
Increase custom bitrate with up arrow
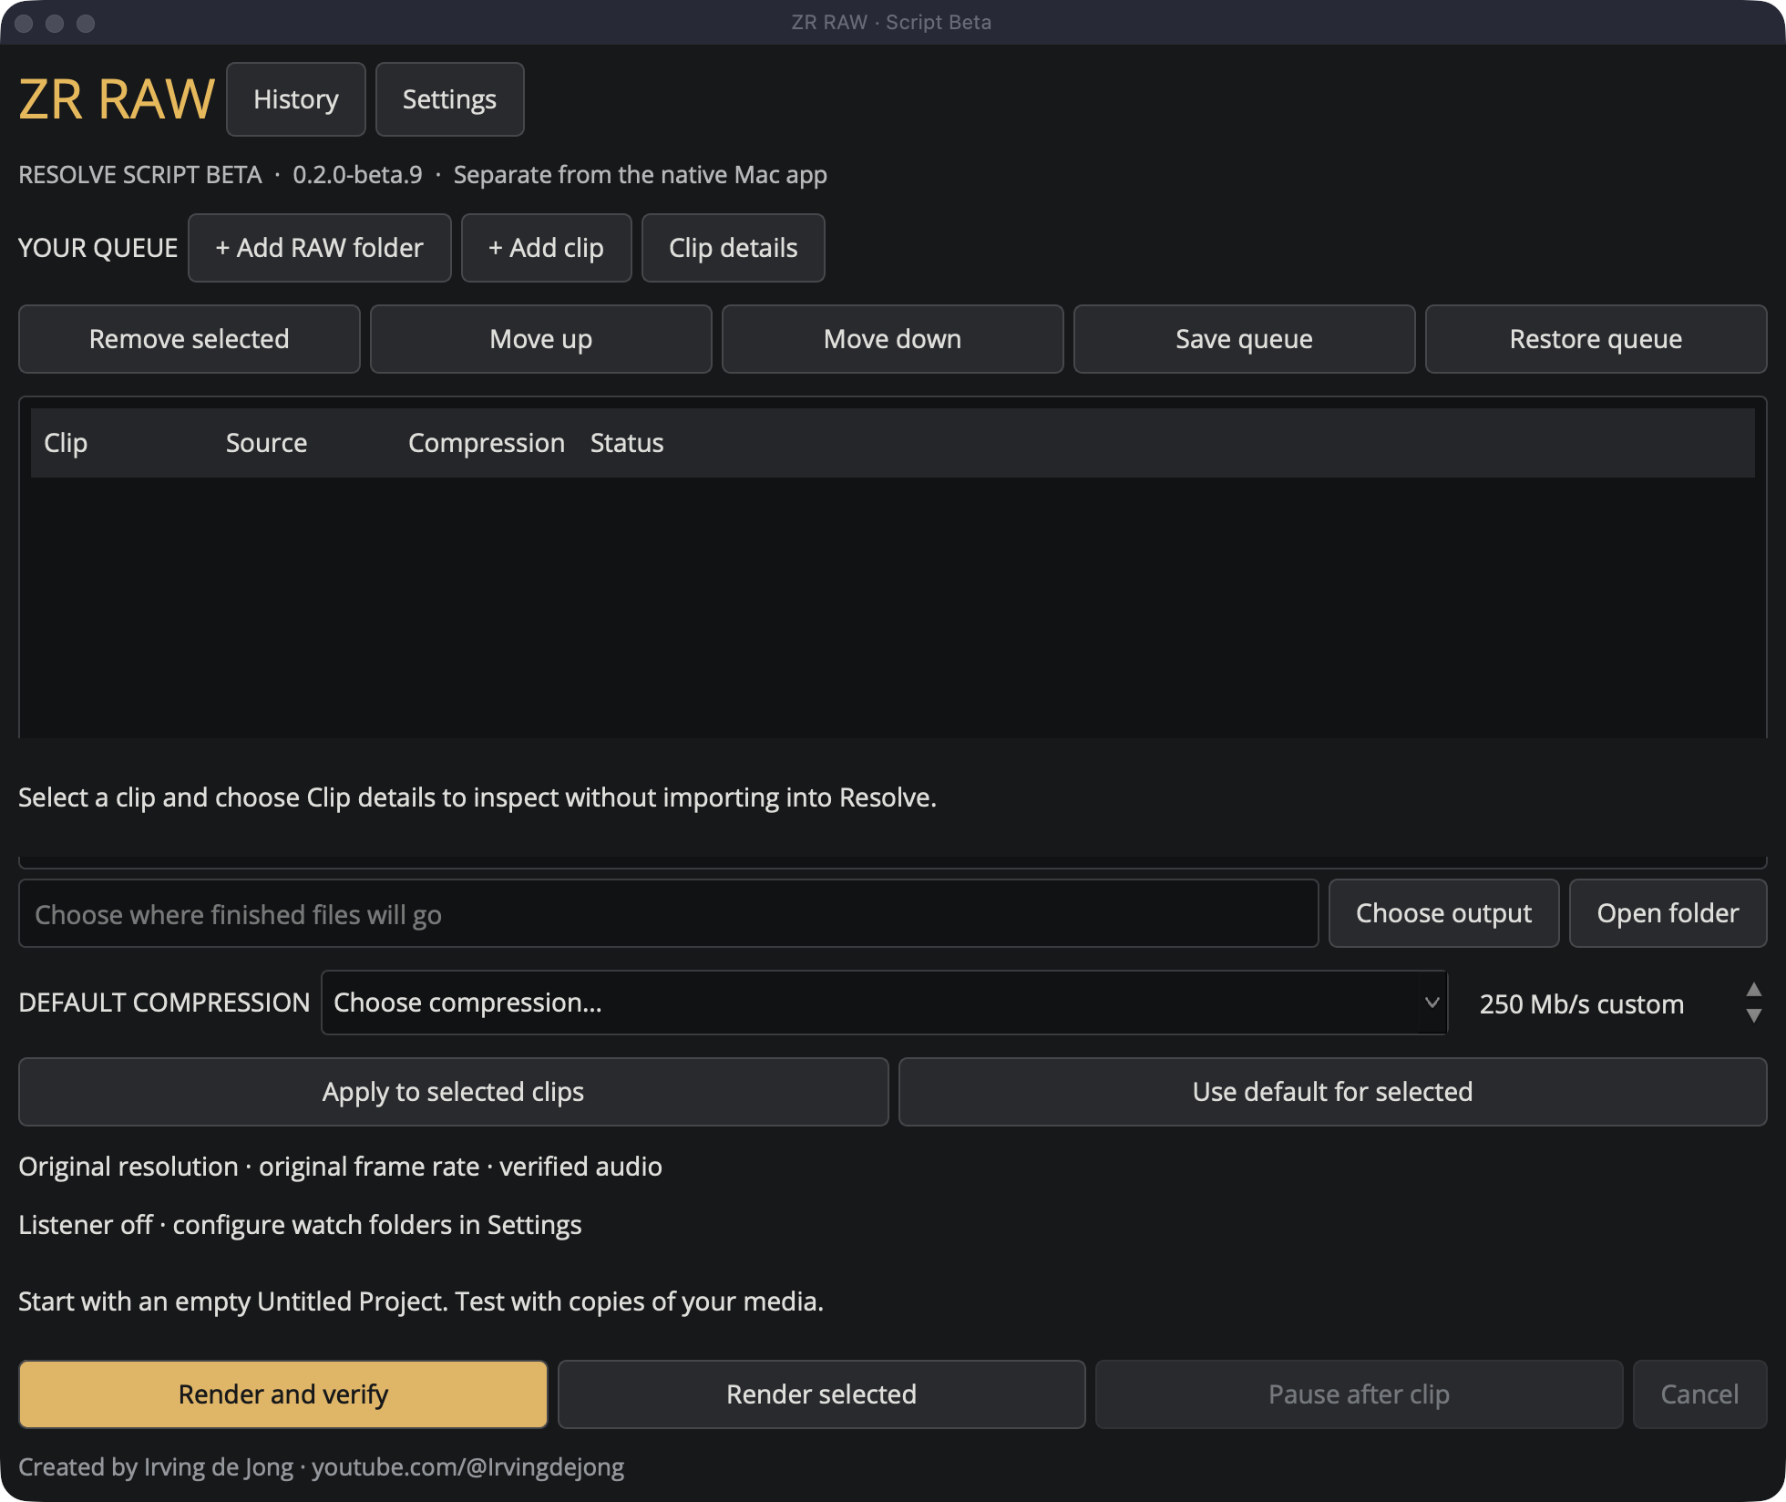pyautogui.click(x=1753, y=990)
